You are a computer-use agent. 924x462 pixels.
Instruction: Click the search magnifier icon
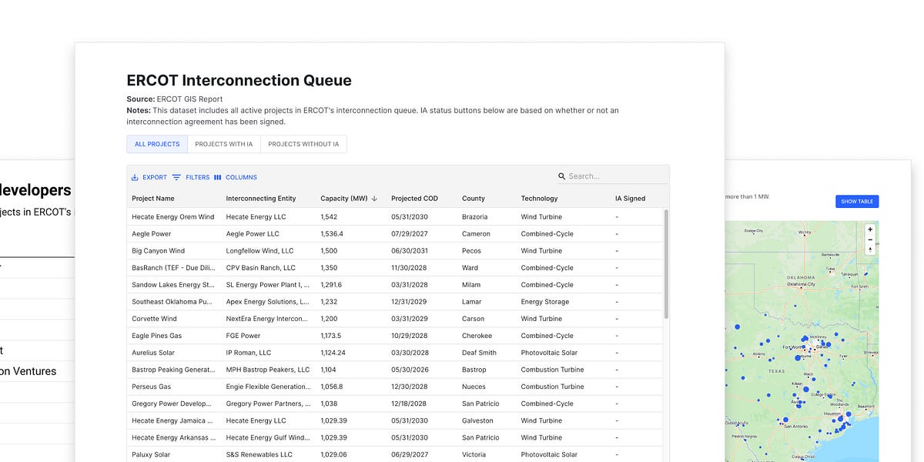click(x=562, y=176)
